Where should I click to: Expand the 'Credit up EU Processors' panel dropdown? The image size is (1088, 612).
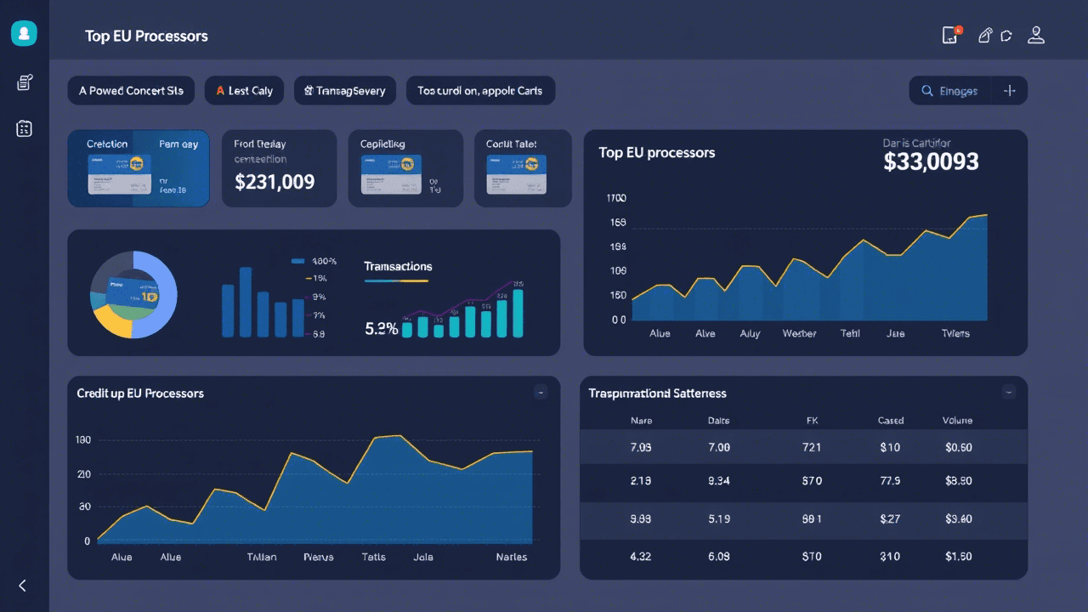tap(541, 392)
